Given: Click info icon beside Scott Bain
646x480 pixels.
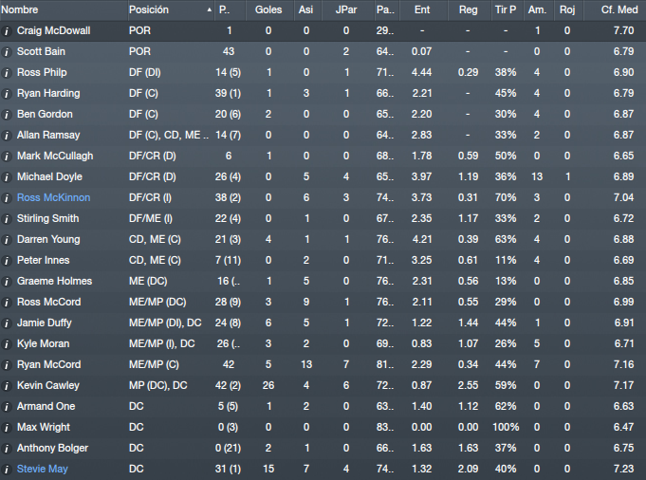Looking at the screenshot, I should point(7,52).
